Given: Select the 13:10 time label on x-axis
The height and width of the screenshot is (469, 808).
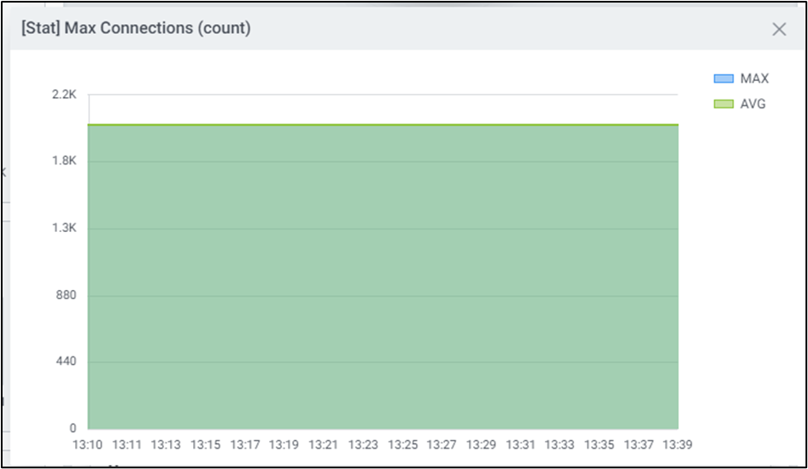Looking at the screenshot, I should (87, 444).
